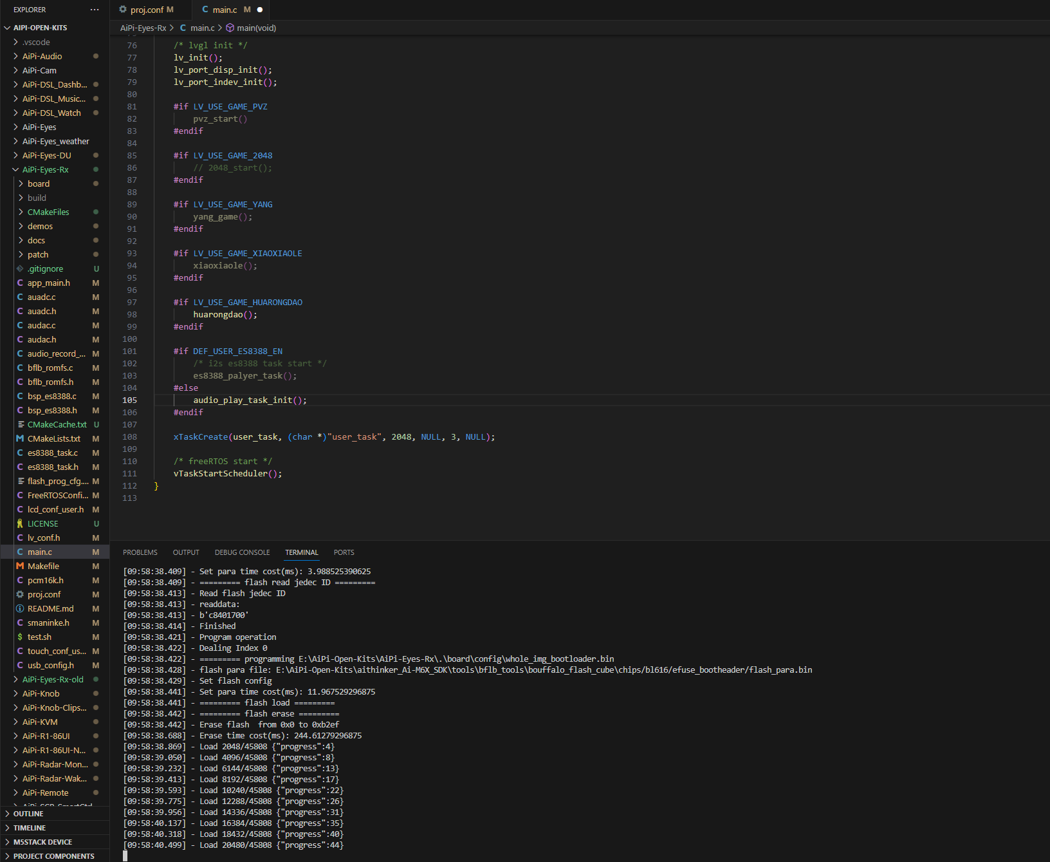Open the AiPi-Radar-Mon folder
1050x862 pixels.
[x=55, y=764]
